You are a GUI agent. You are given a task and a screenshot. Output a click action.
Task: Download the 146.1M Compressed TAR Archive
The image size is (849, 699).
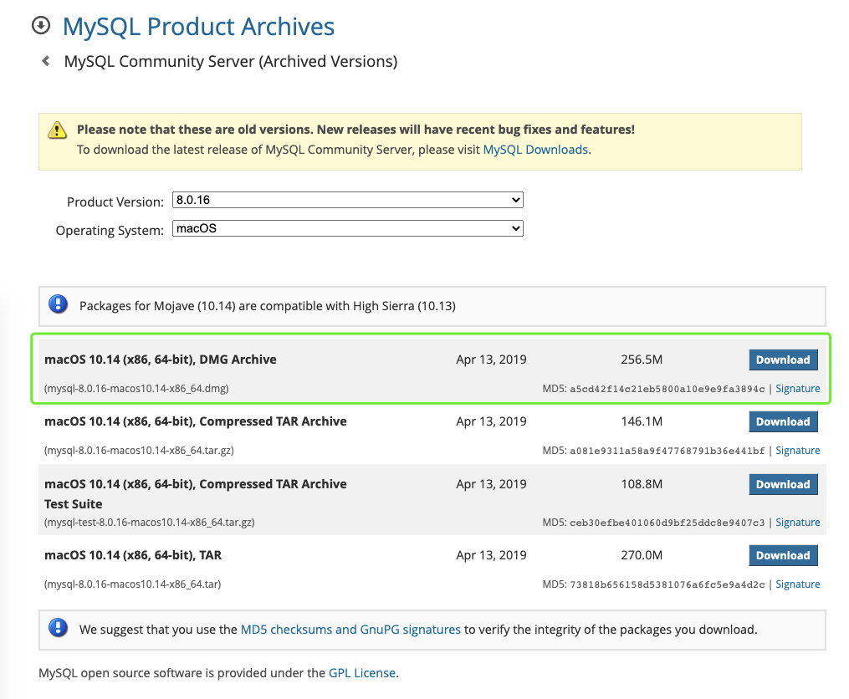(783, 421)
